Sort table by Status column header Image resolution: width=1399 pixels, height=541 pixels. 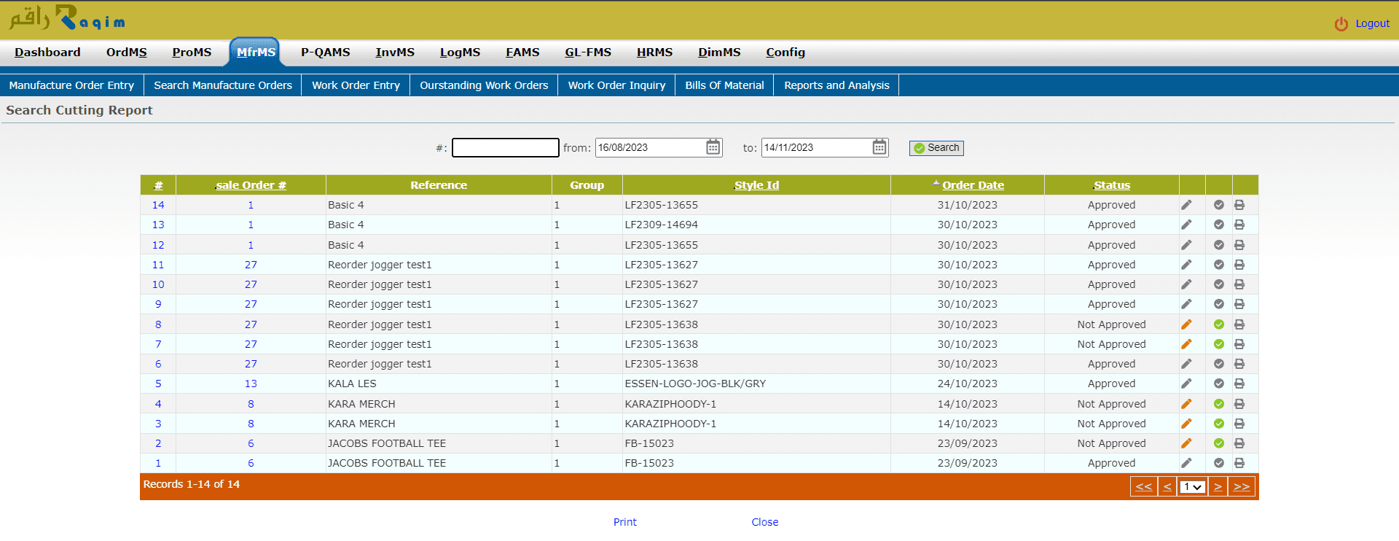(x=1111, y=185)
